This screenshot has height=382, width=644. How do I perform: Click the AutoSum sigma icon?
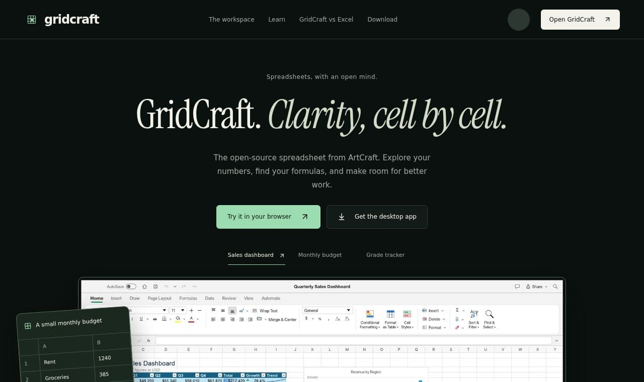pyautogui.click(x=457, y=310)
